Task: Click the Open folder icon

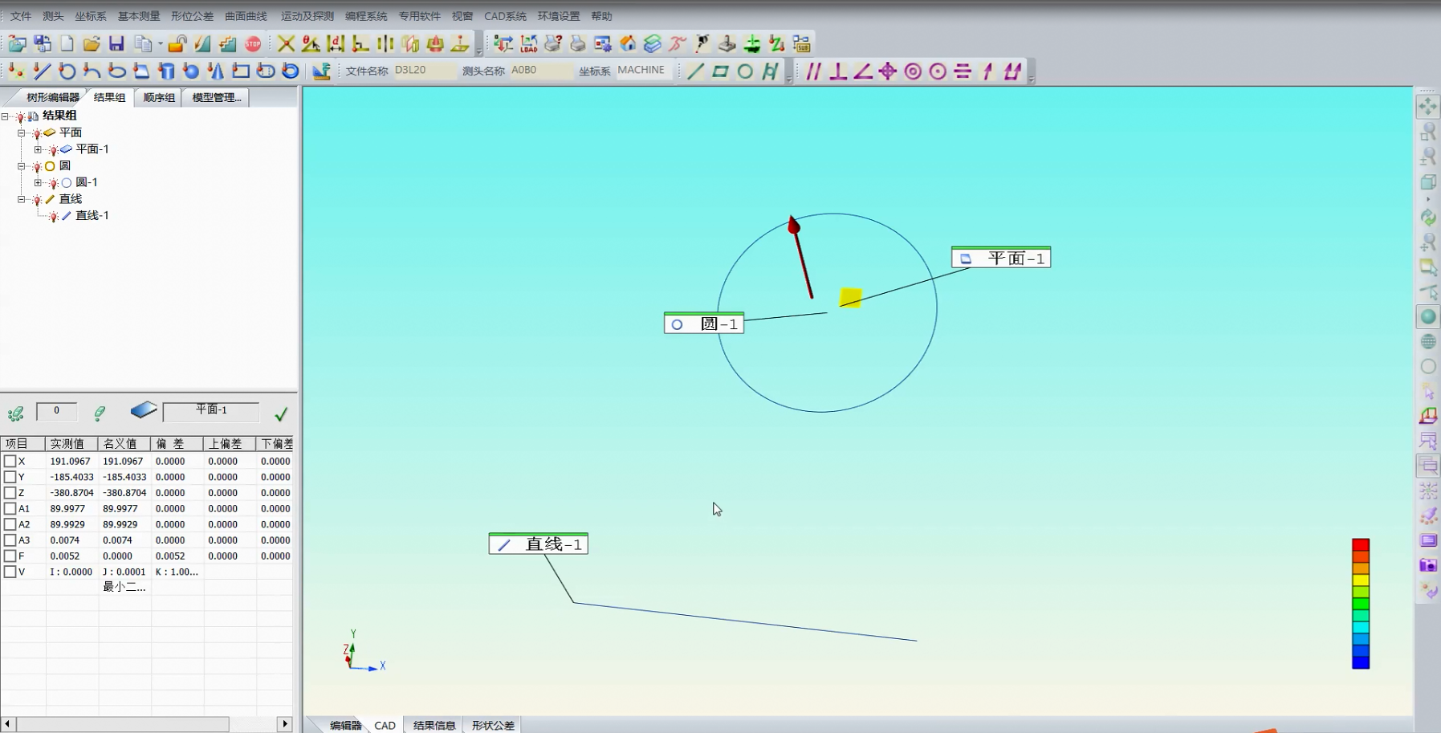Action: (x=92, y=43)
